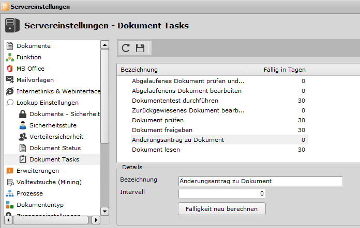Screen dimensions: 360x228
Task: Click the 30 value for Dokumententest durchführen
Action: click(302, 101)
